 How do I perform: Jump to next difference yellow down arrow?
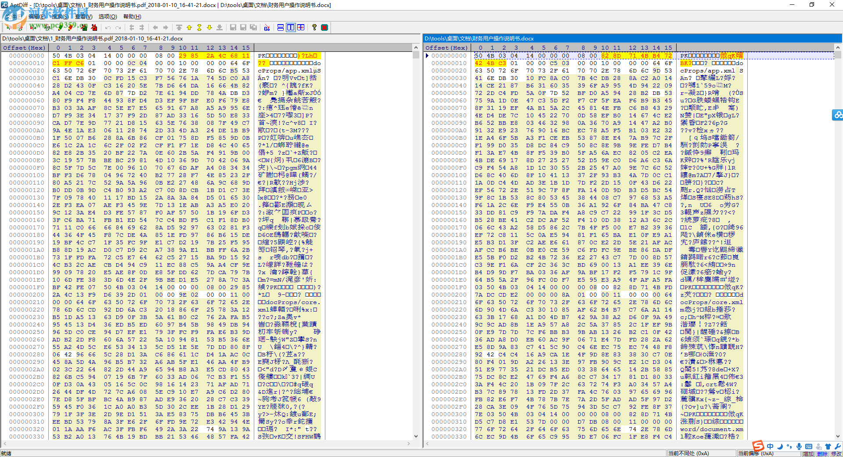209,28
